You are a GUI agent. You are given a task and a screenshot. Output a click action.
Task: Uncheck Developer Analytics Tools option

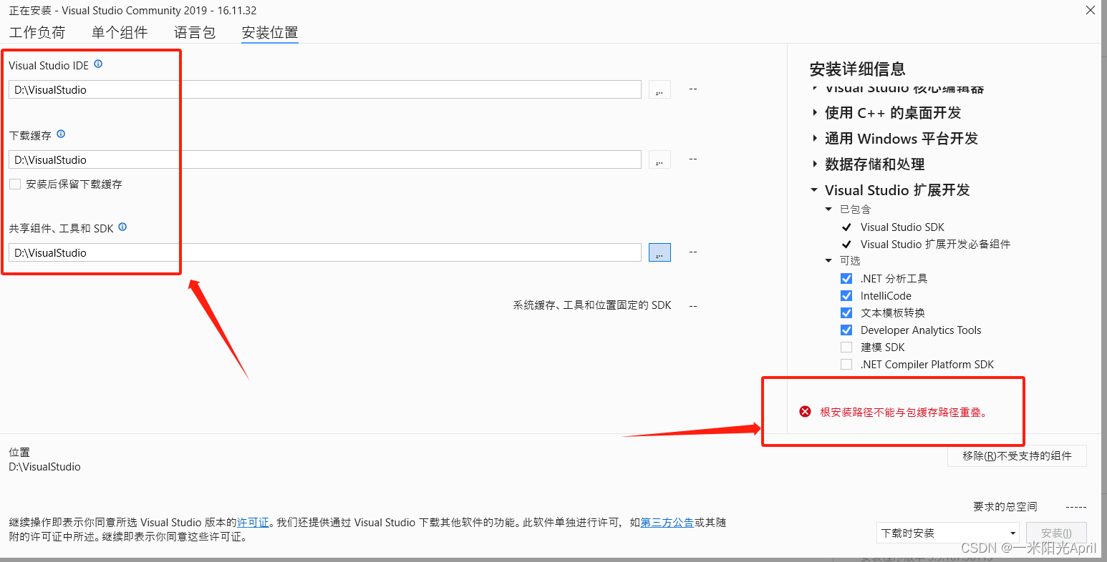[x=846, y=330]
